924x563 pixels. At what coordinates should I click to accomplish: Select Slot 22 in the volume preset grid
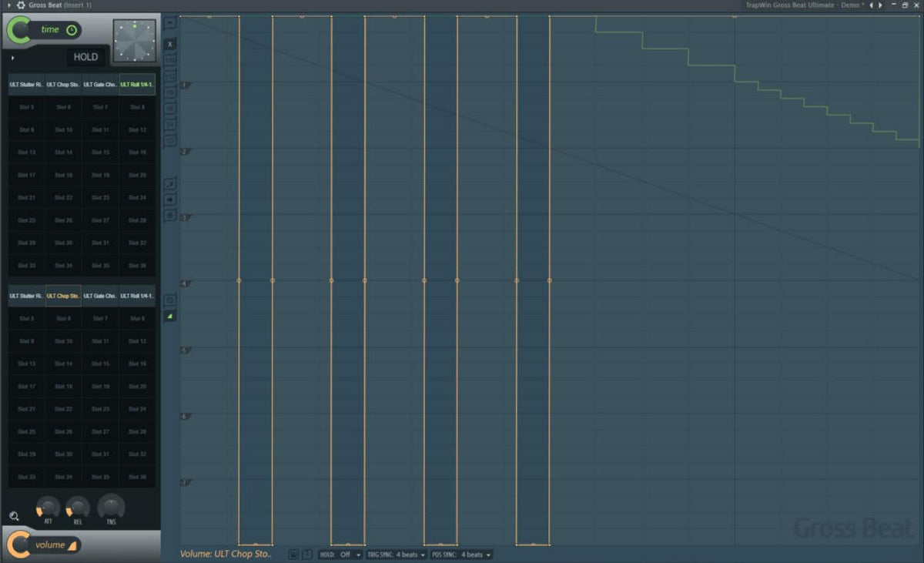63,409
